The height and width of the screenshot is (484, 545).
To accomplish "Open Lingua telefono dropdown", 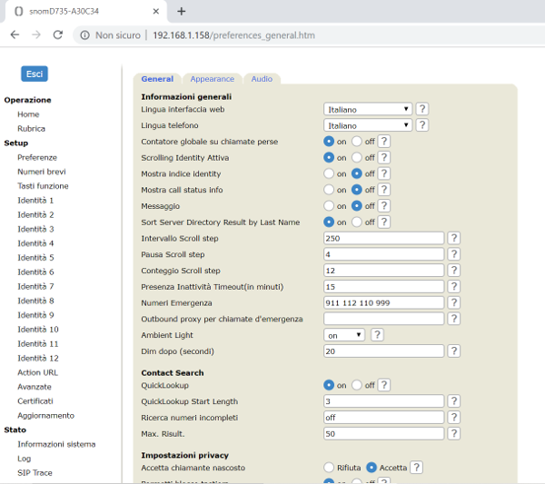I will 368,125.
